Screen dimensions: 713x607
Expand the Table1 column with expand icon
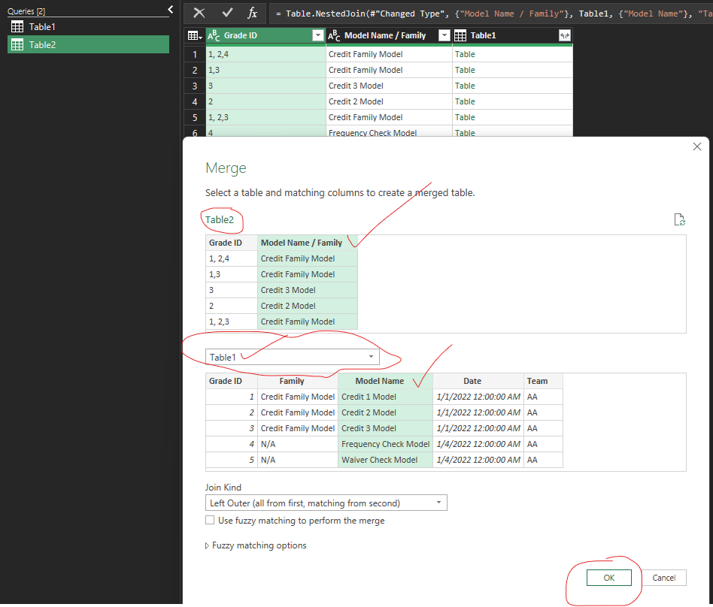point(564,35)
